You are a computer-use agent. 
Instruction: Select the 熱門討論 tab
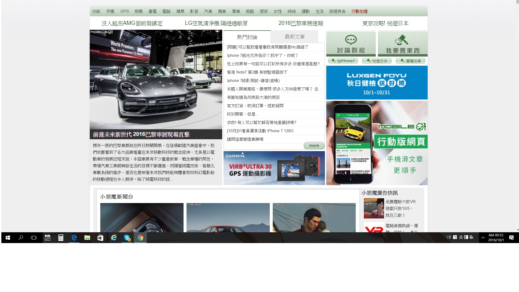[247, 37]
